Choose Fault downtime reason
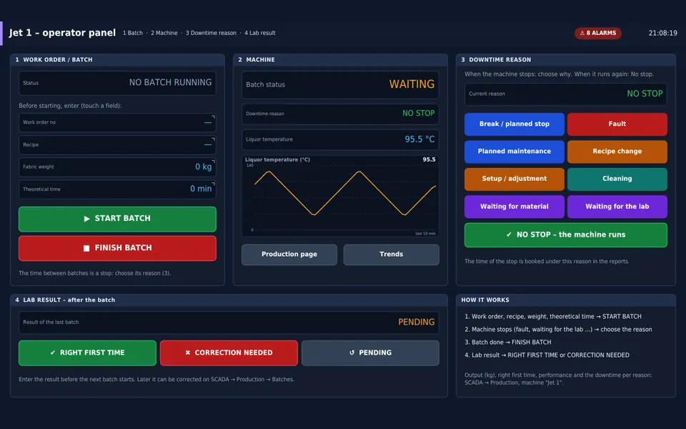Viewport: 686px width, 429px height. click(617, 124)
